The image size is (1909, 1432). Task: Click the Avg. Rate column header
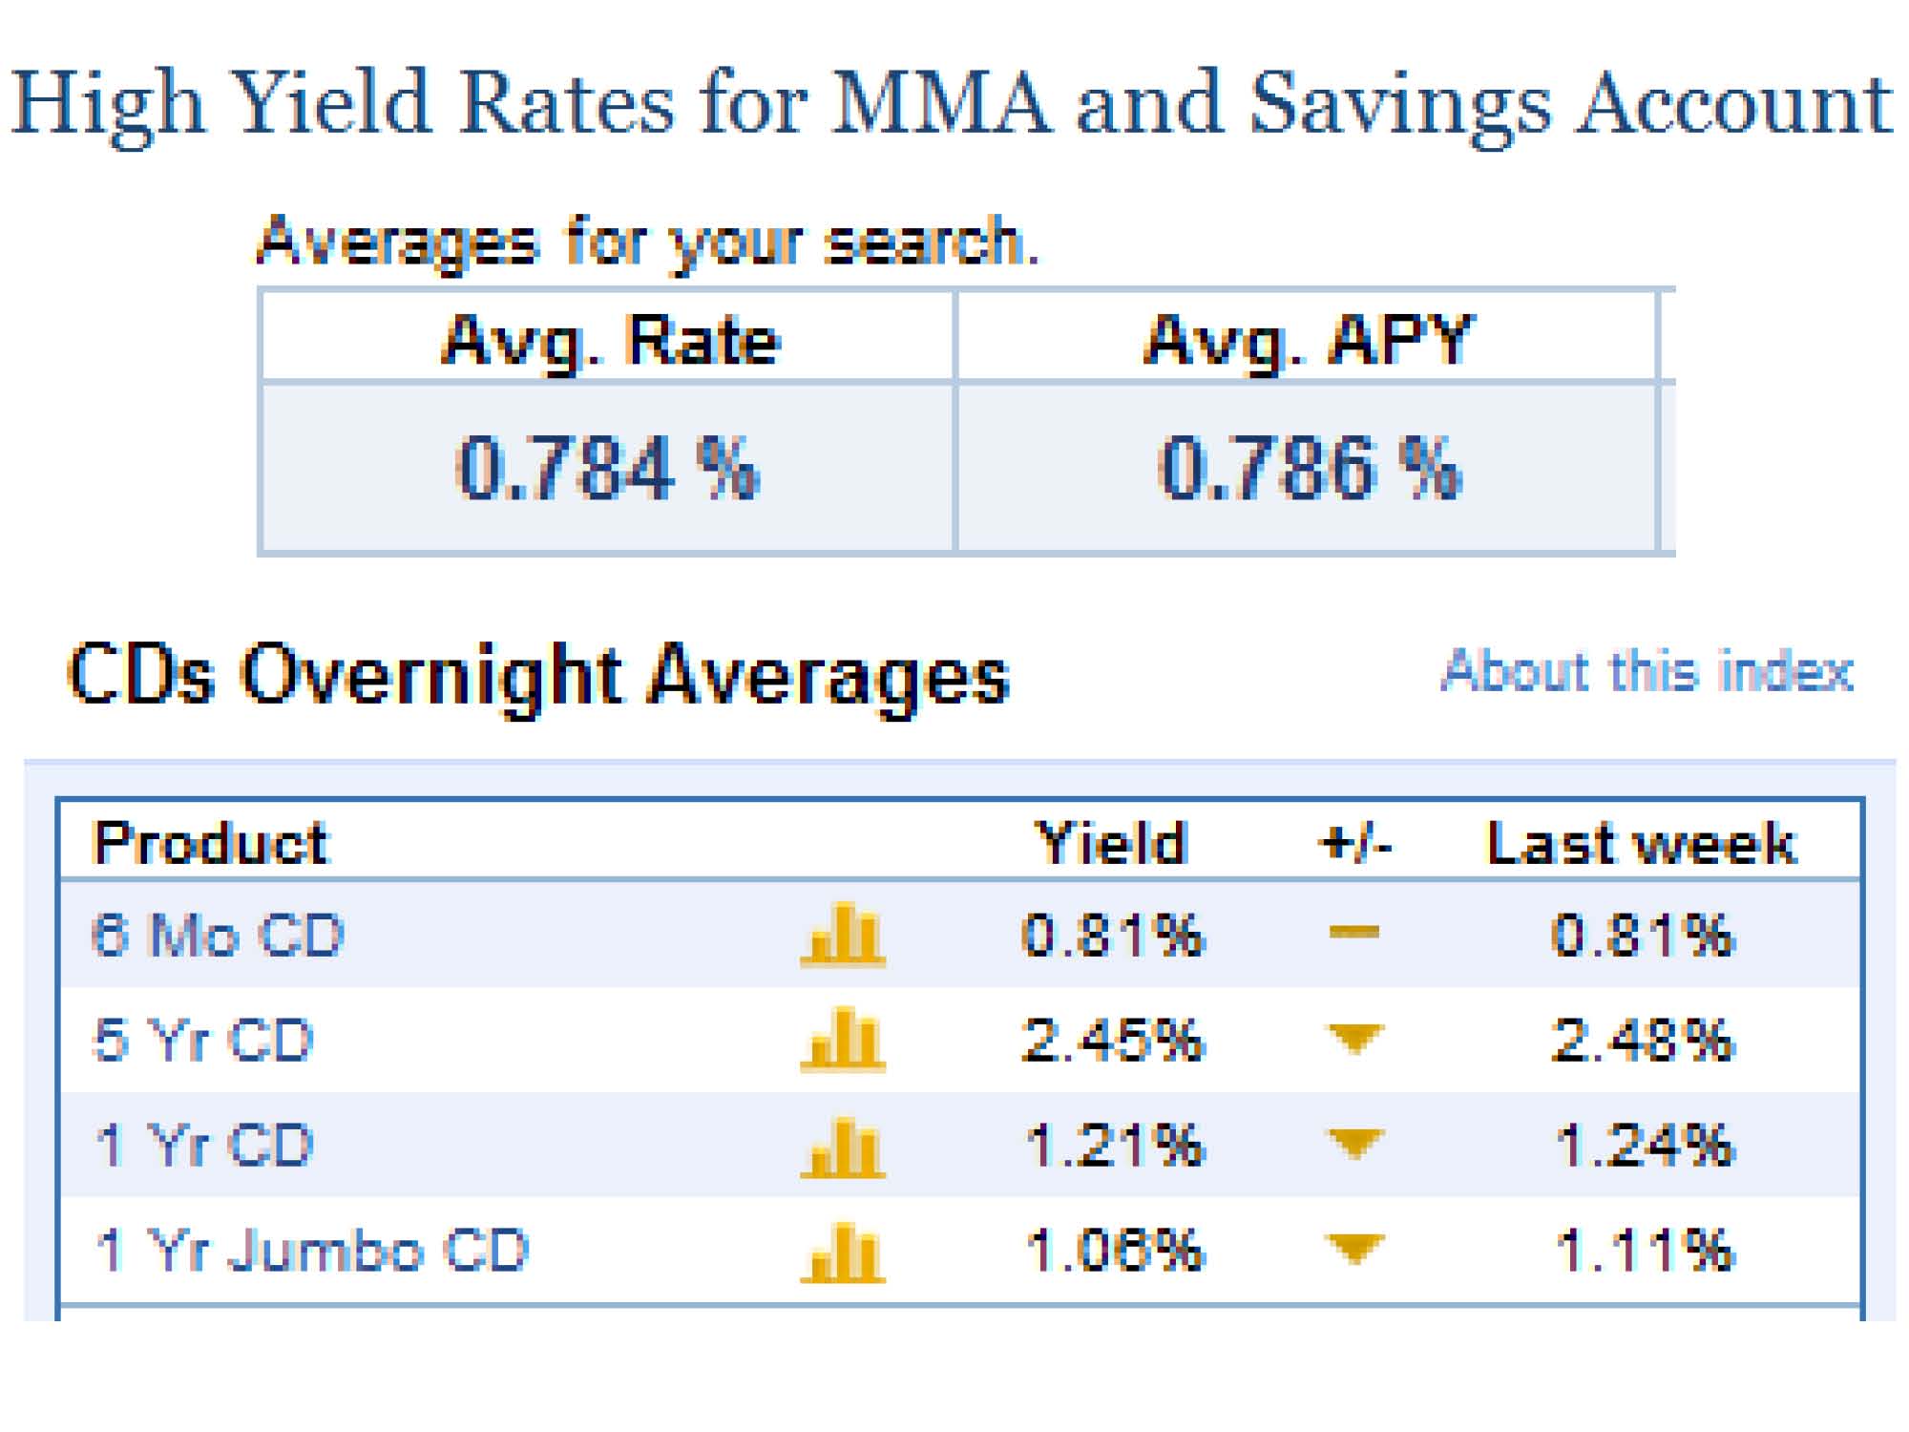click(x=609, y=340)
